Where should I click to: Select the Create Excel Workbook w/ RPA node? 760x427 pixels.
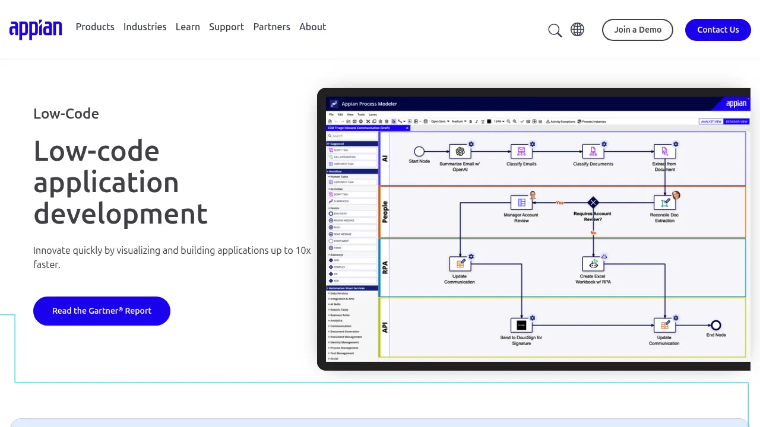[593, 264]
